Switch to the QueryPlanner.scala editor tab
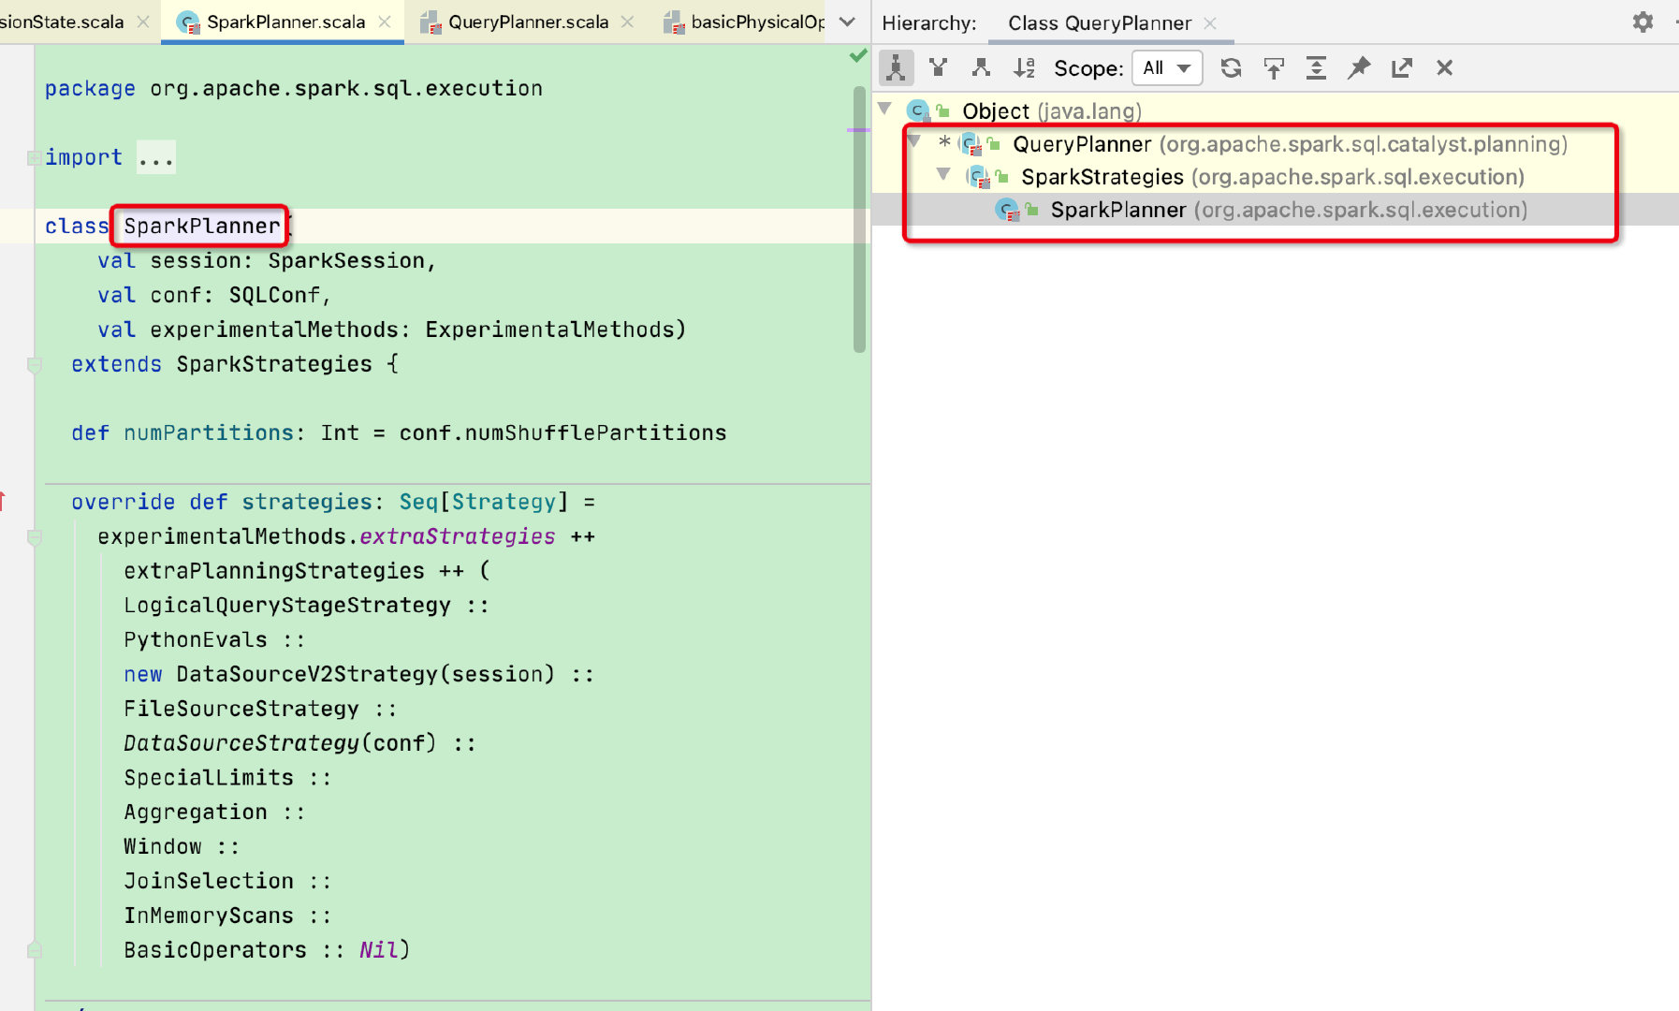Viewport: 1679px width, 1011px height. [527, 22]
